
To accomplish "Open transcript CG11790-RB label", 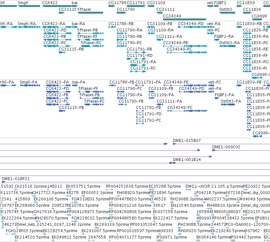I will (129, 37).
